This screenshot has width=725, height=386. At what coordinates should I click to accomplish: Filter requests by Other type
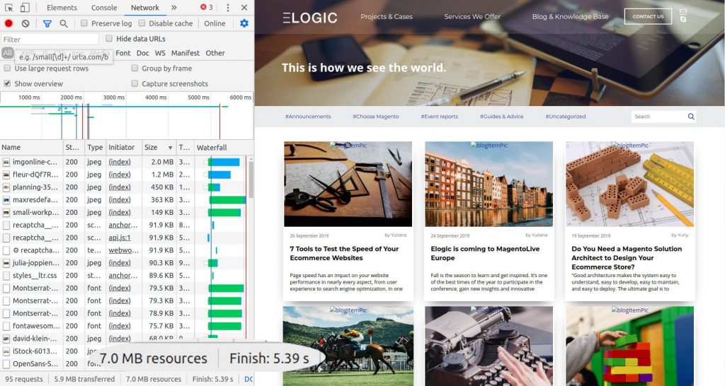tap(215, 53)
